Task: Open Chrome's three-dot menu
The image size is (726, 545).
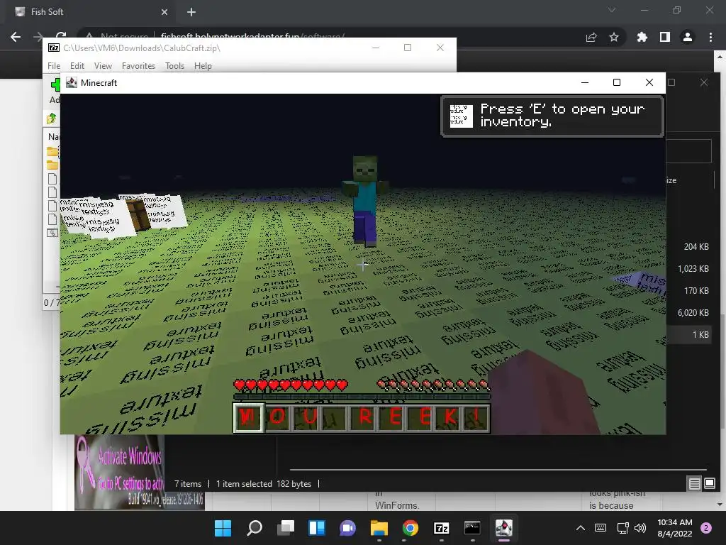Action: tap(710, 37)
